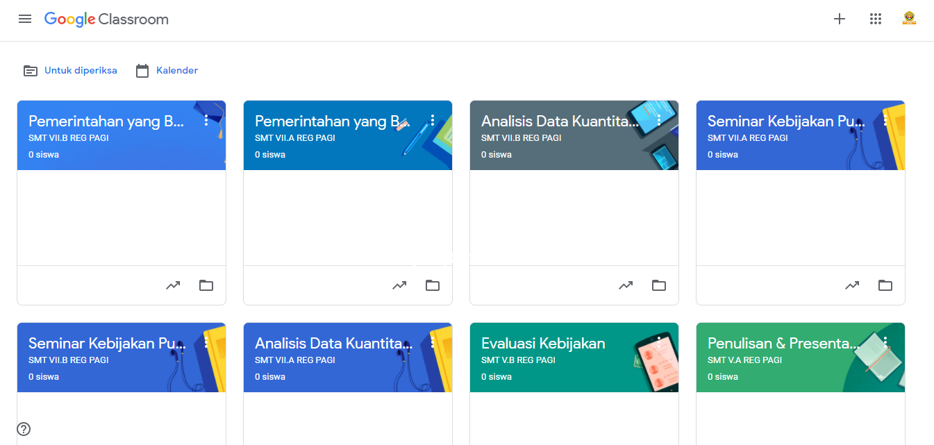Open the gradebook for Pemerintahan yang B SMT VII.B
The image size is (934, 445).
point(173,285)
